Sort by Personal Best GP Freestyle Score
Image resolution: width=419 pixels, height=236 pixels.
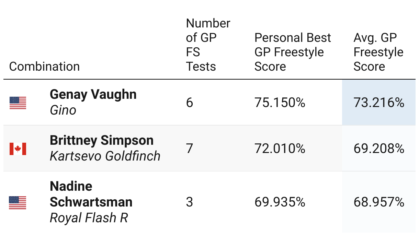(x=293, y=52)
